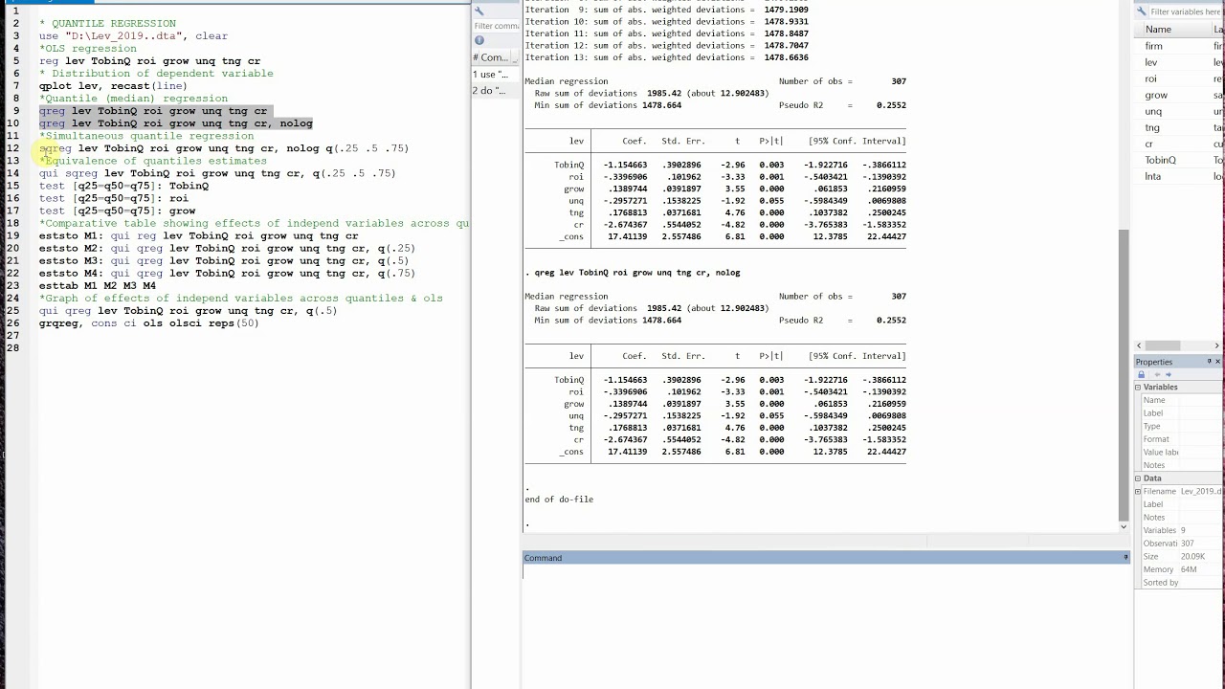Click the Filter variables here field
The width and height of the screenshot is (1225, 689).
pos(1187,11)
